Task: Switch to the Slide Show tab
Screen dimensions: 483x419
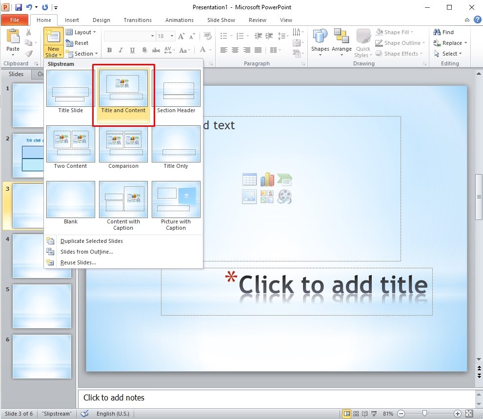Action: tap(221, 20)
